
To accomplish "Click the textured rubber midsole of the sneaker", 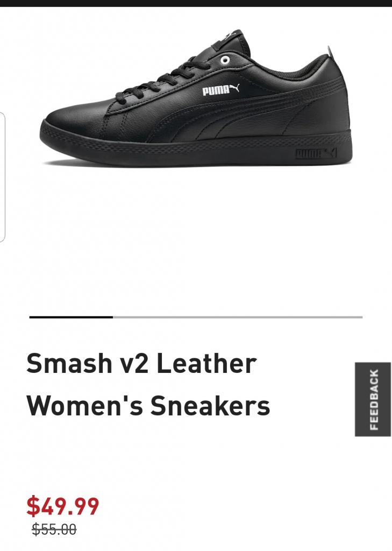I will click(x=196, y=147).
